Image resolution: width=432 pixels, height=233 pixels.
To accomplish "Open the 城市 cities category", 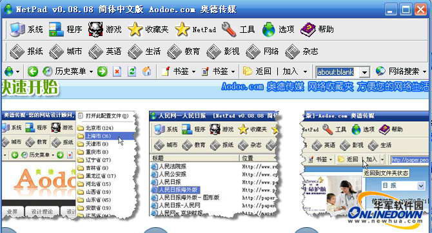I will coord(66,51).
